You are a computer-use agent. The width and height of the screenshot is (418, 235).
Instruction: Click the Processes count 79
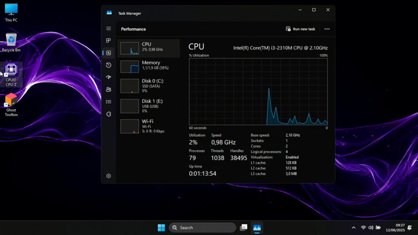(x=193, y=158)
